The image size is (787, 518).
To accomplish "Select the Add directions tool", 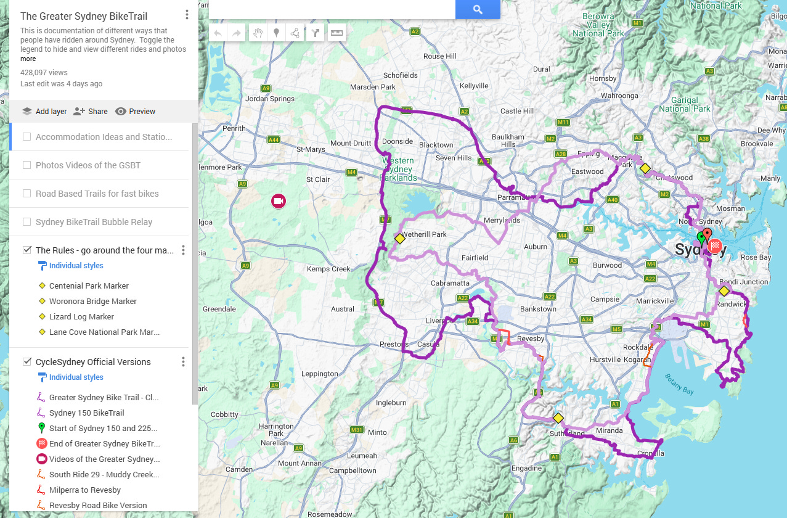I will click(316, 33).
